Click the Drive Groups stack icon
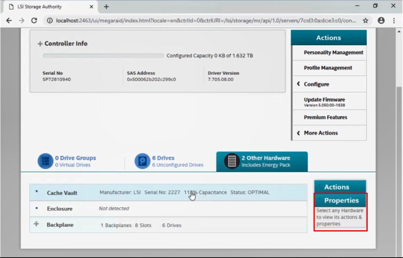Image resolution: width=403 pixels, height=258 pixels. 45,161
